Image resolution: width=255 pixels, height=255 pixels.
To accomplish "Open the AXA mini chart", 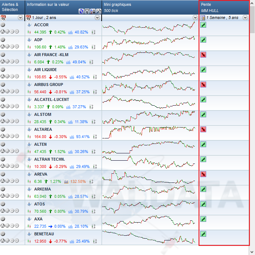I will tap(149, 222).
